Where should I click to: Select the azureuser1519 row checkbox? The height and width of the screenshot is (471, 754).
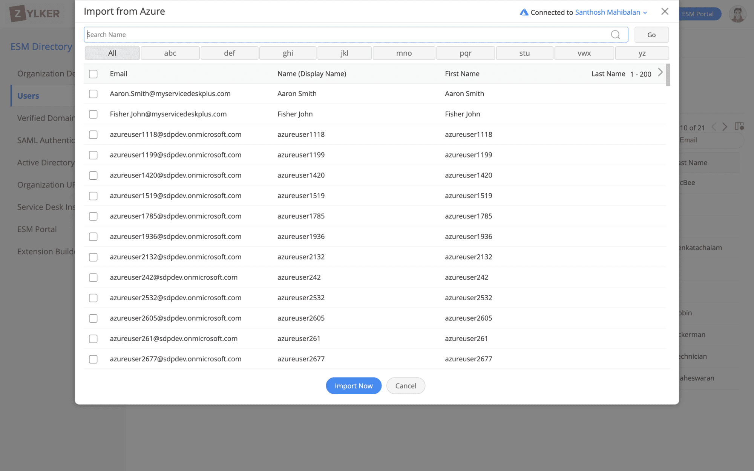pos(93,196)
